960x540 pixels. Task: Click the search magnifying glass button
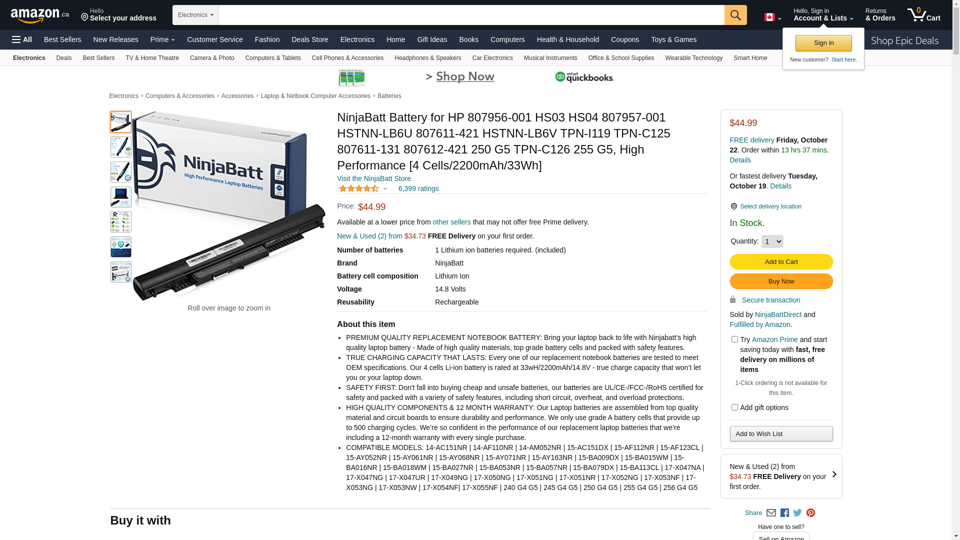735,15
